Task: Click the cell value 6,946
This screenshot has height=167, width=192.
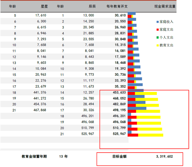Action: pos(42,33)
